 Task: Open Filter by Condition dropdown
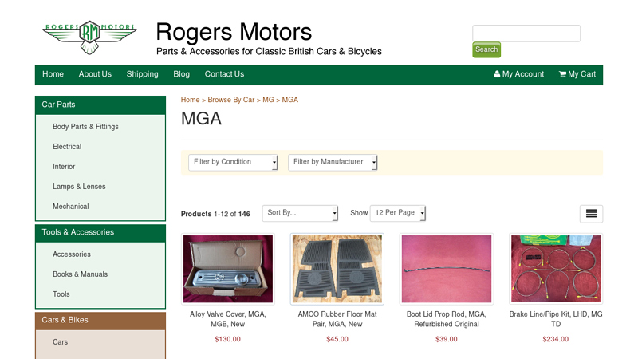click(233, 162)
